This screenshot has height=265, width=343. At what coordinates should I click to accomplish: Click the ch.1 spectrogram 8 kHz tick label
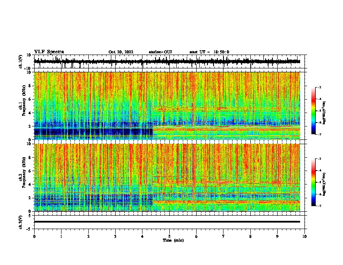(x=30, y=86)
